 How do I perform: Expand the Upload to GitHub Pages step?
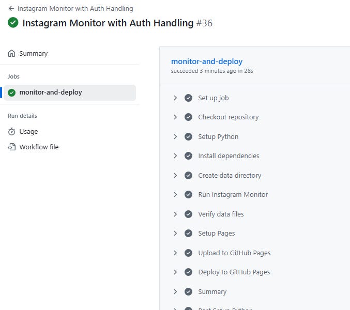[x=175, y=253]
